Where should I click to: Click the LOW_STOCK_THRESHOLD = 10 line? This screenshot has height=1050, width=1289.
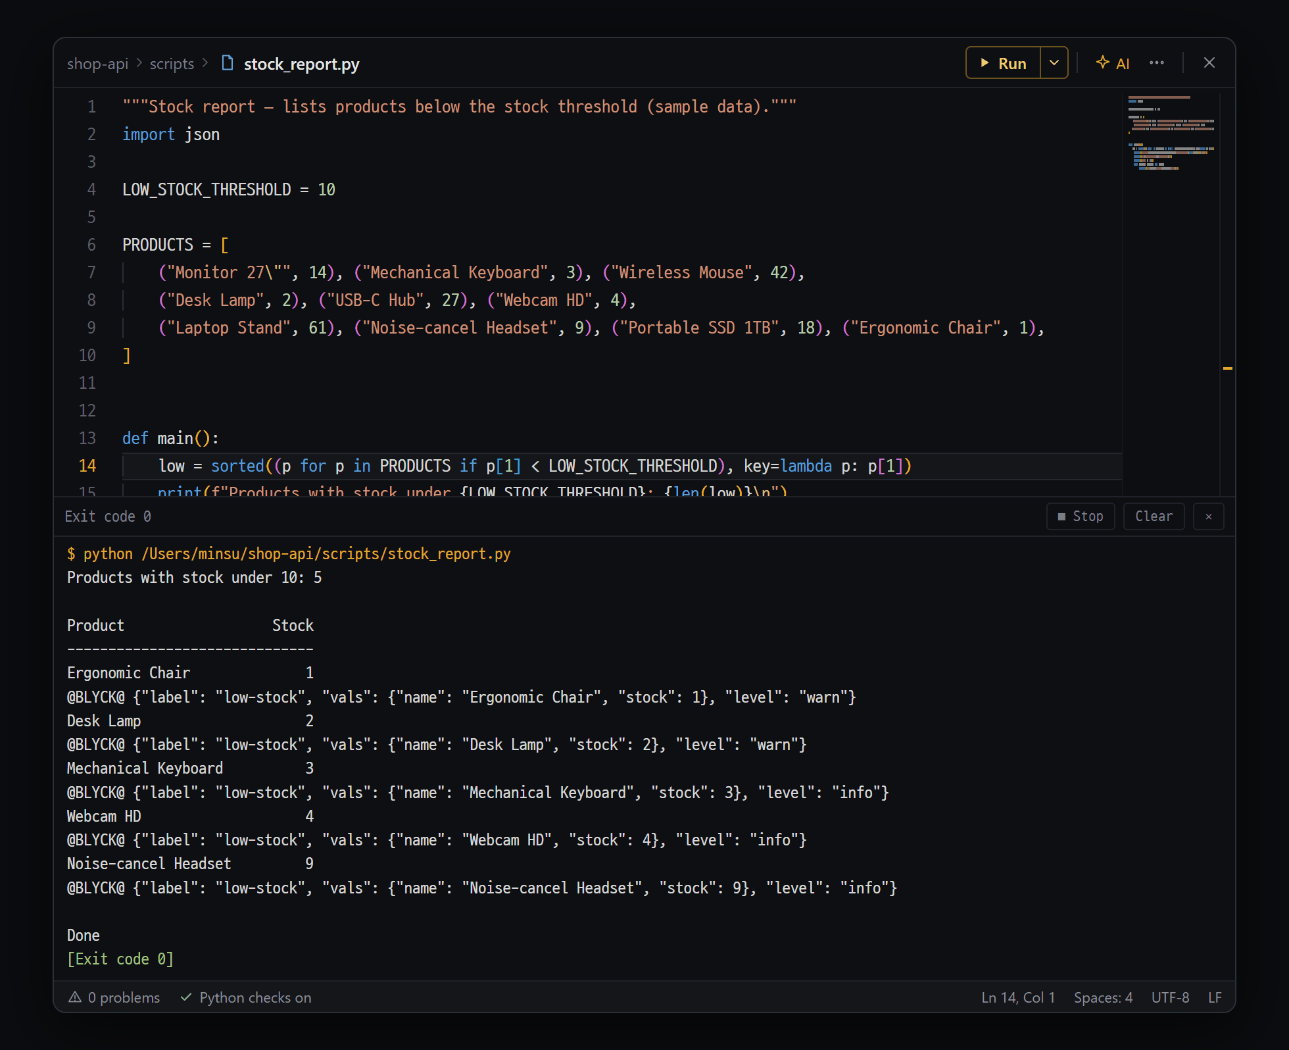click(229, 189)
